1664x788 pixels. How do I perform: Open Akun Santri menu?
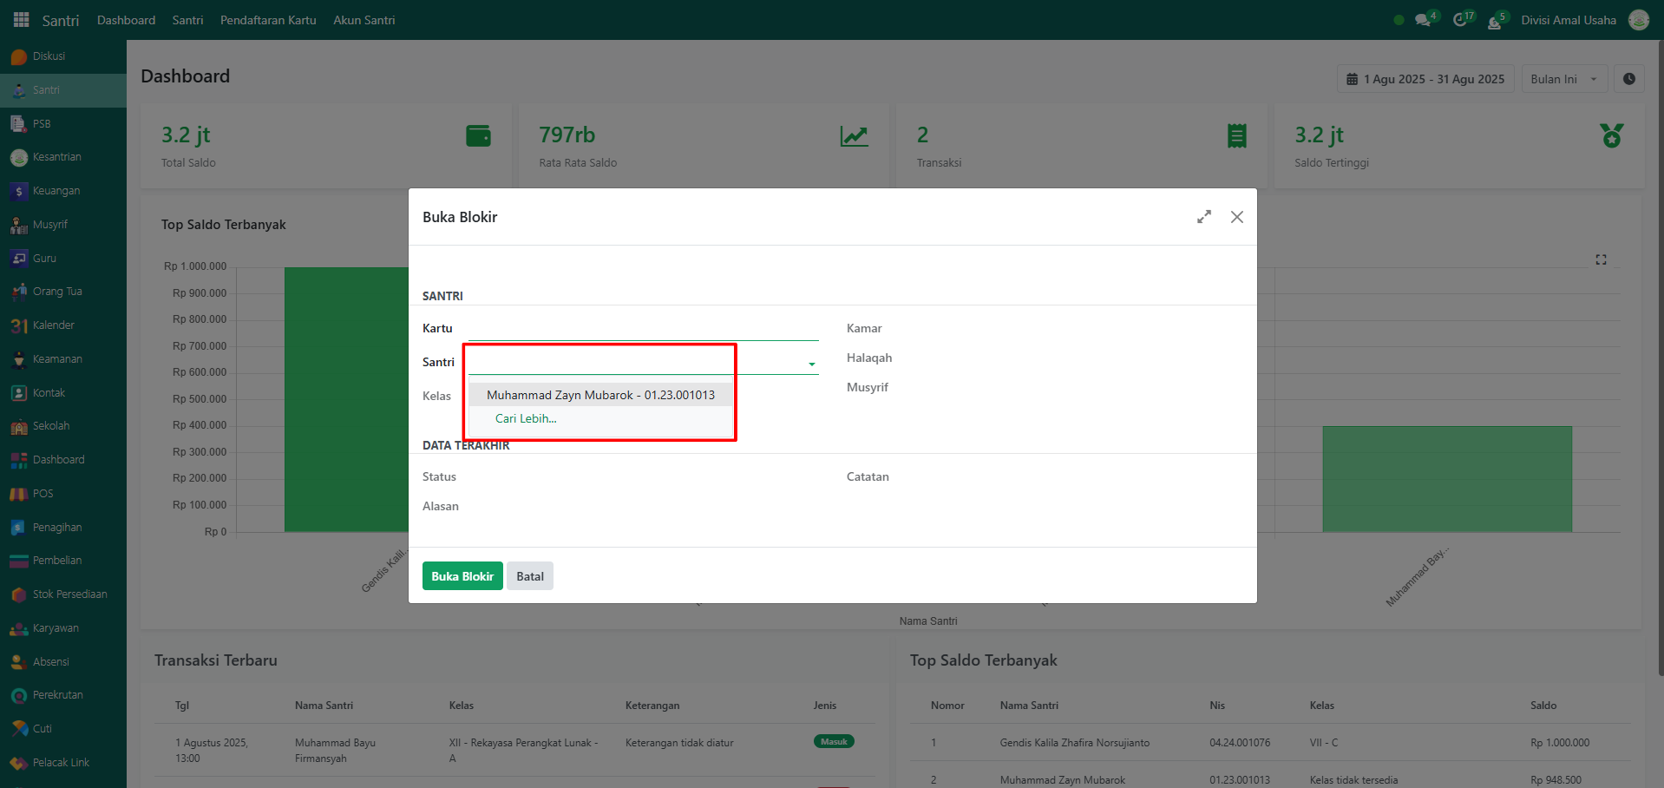pyautogui.click(x=364, y=20)
